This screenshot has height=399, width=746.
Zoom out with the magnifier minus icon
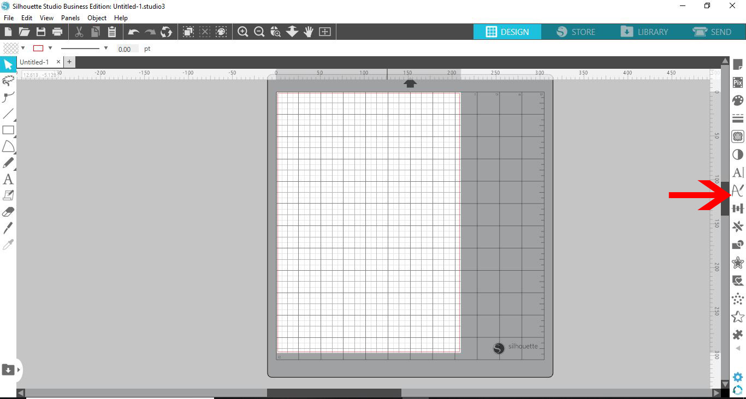[259, 32]
